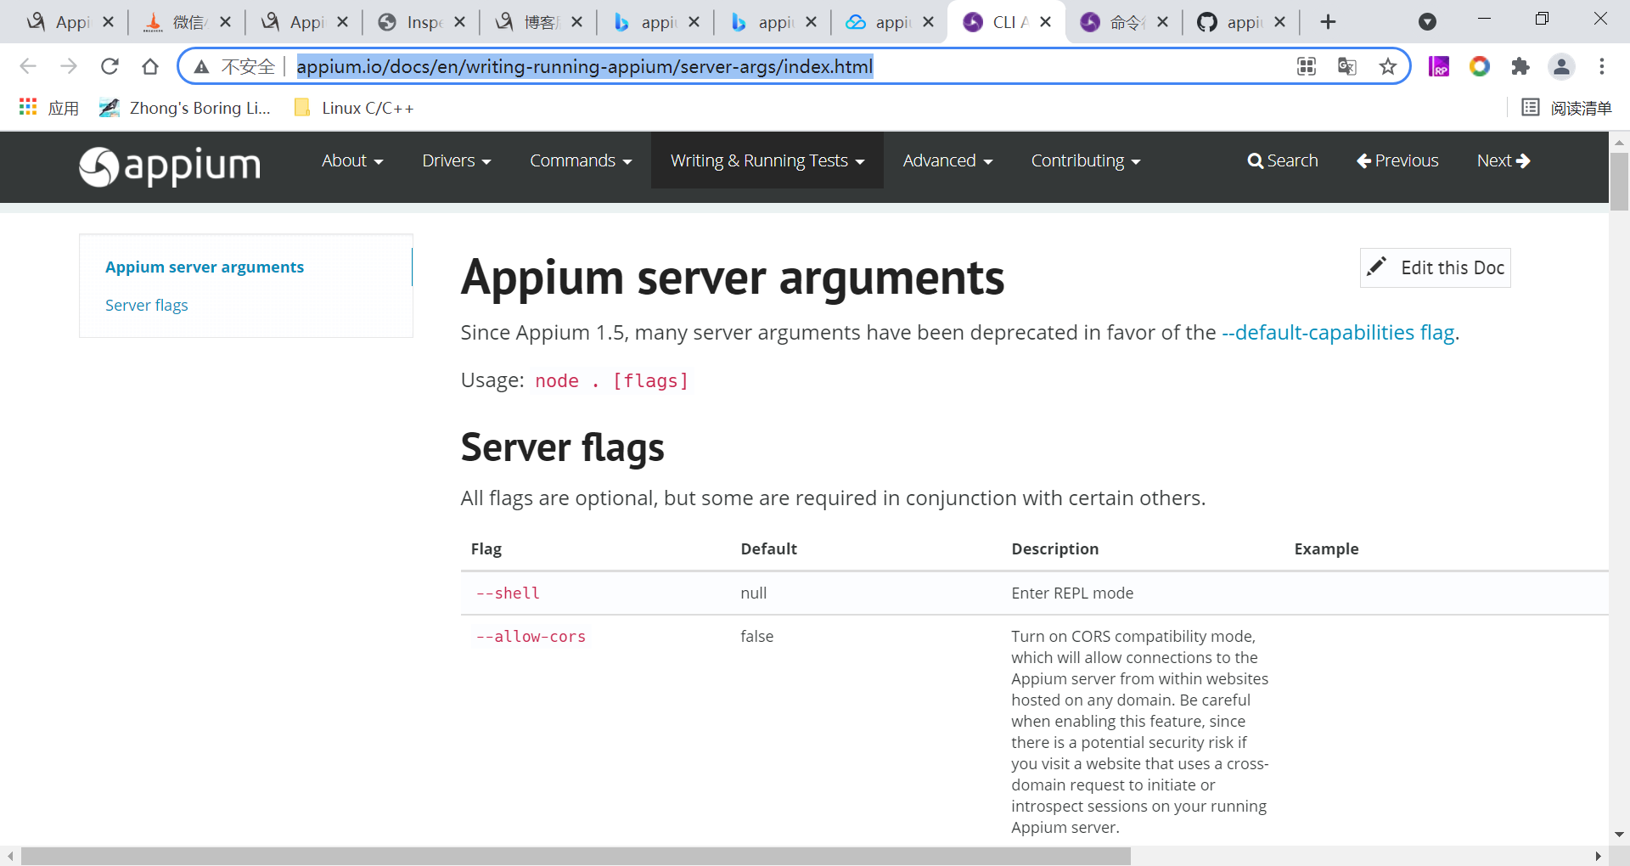Open the Chrome profile avatar
This screenshot has width=1630, height=866.
pos(1561,66)
